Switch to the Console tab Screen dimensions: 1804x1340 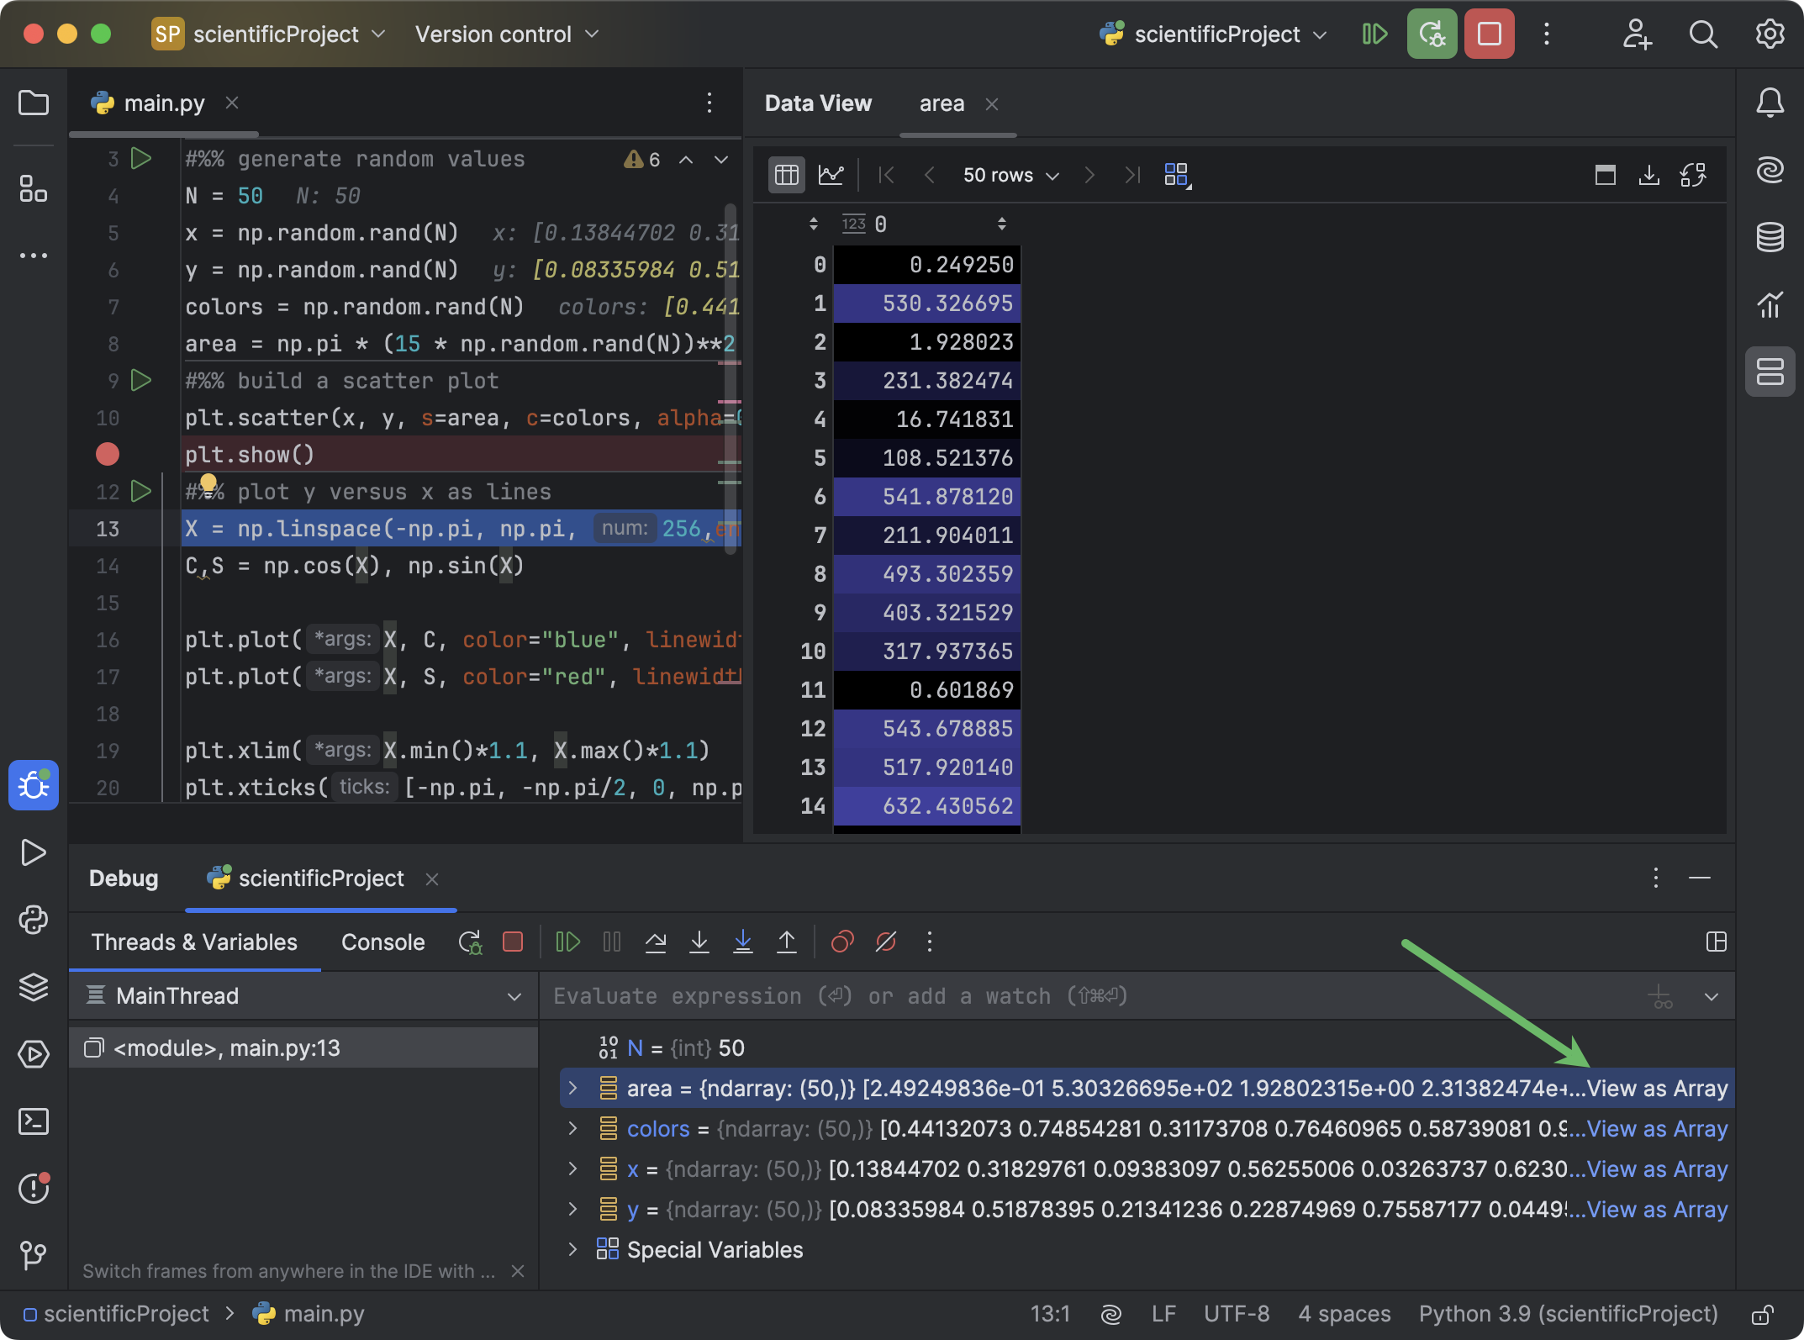[x=383, y=942]
